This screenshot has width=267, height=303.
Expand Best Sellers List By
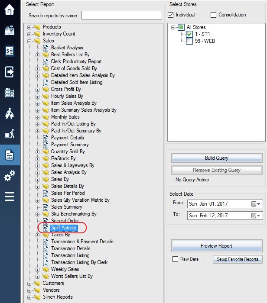pyautogui.click(x=38, y=55)
